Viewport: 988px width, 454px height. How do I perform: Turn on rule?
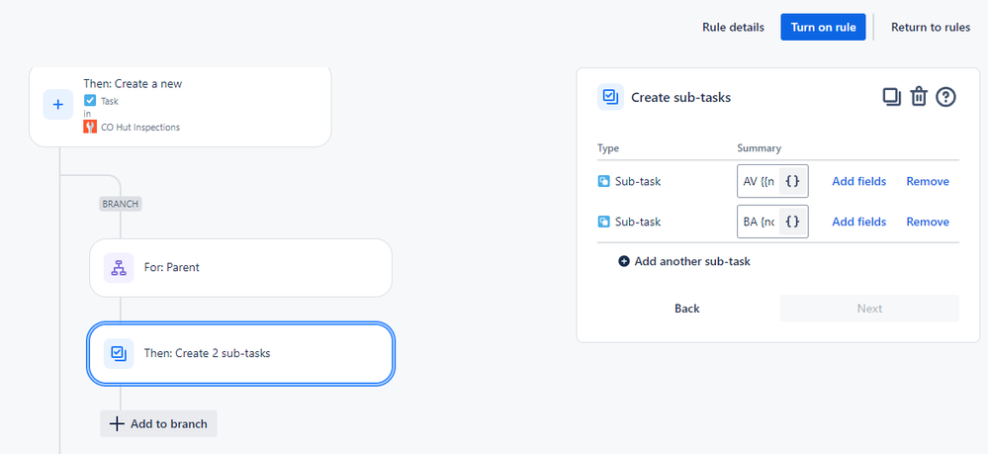coord(823,27)
